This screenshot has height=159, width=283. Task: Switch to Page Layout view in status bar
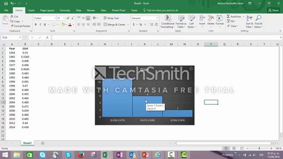click(x=234, y=148)
